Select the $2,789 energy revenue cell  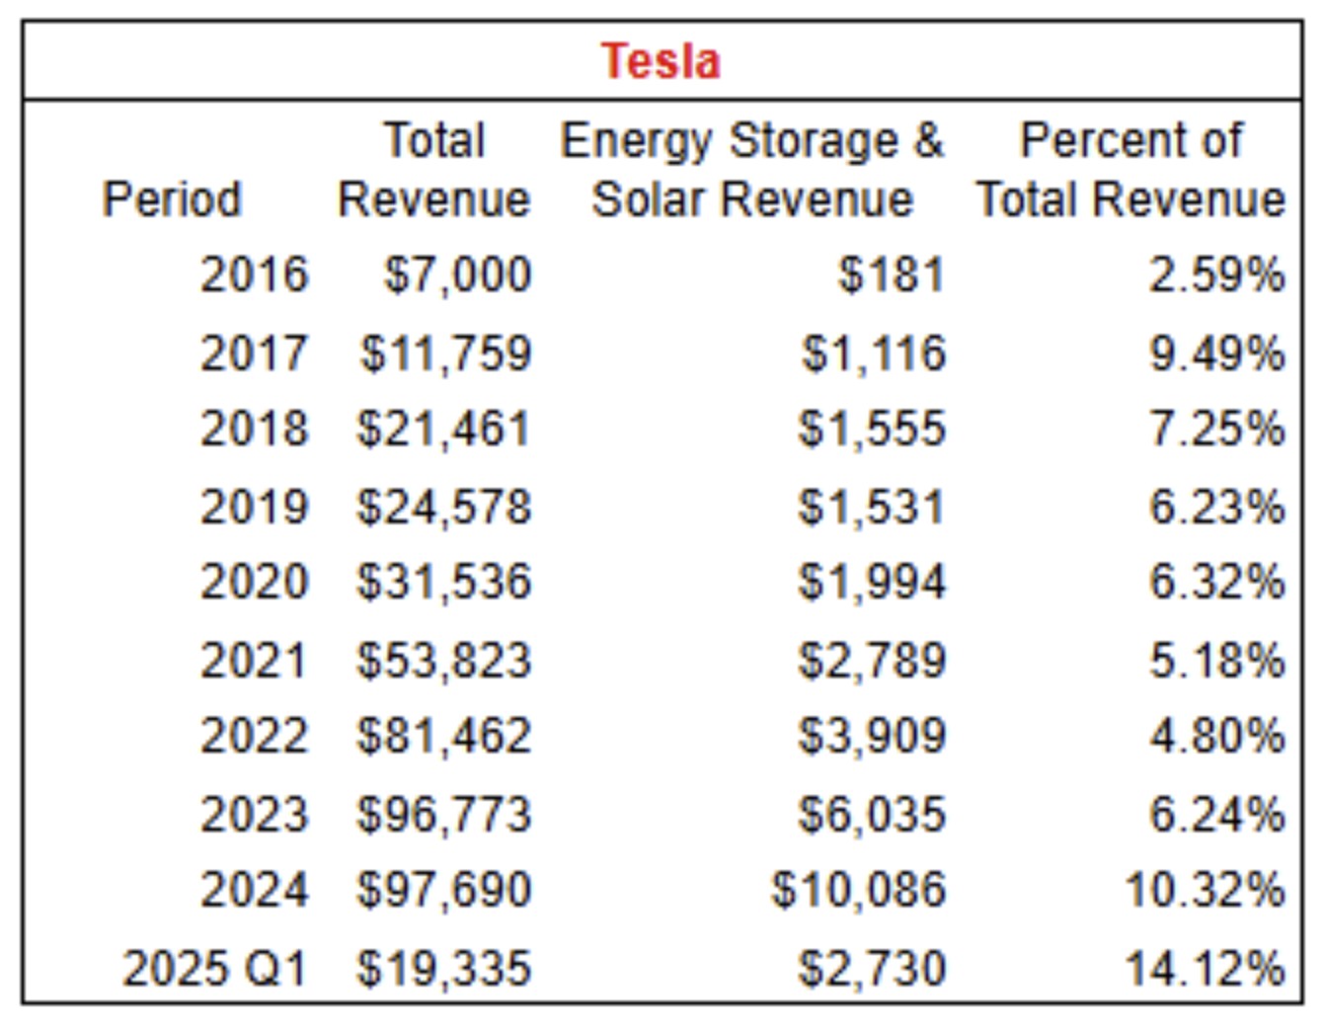(873, 660)
